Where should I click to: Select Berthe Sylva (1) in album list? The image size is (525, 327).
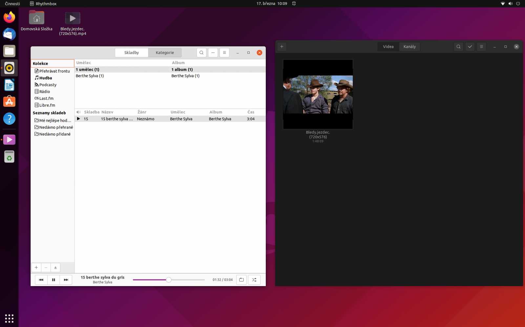218,76
